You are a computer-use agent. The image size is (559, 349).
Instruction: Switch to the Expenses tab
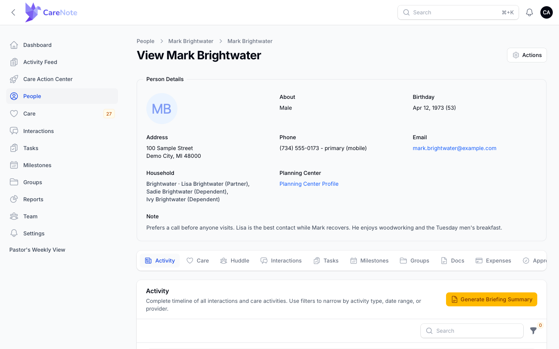(493, 261)
